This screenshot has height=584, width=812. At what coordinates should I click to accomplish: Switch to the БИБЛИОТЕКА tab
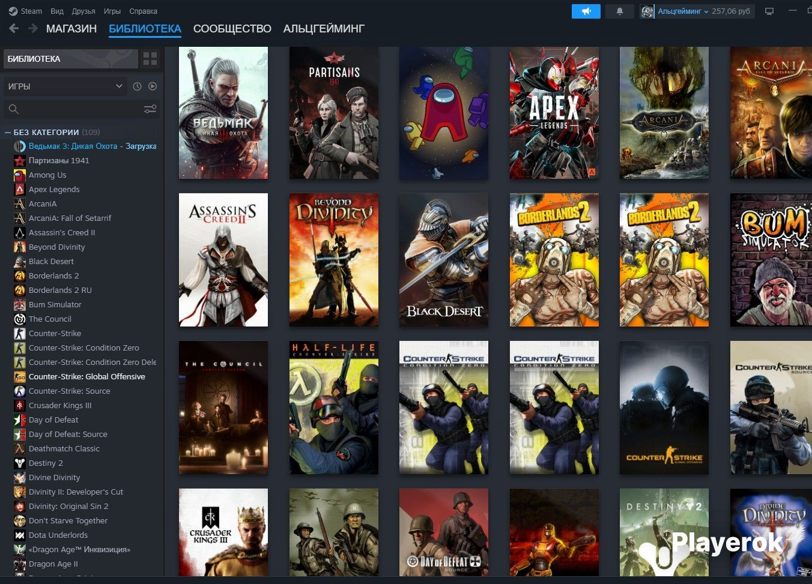[x=145, y=28]
